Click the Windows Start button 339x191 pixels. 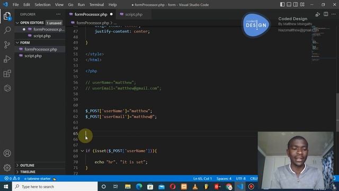coord(6,186)
